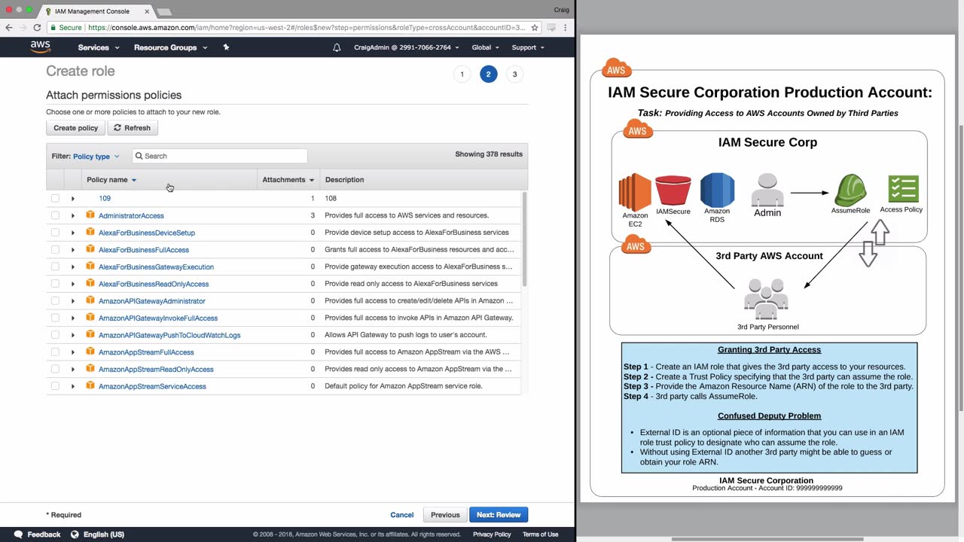Select the IAM Management Console browser tab
This screenshot has width=964, height=542.
[96, 11]
